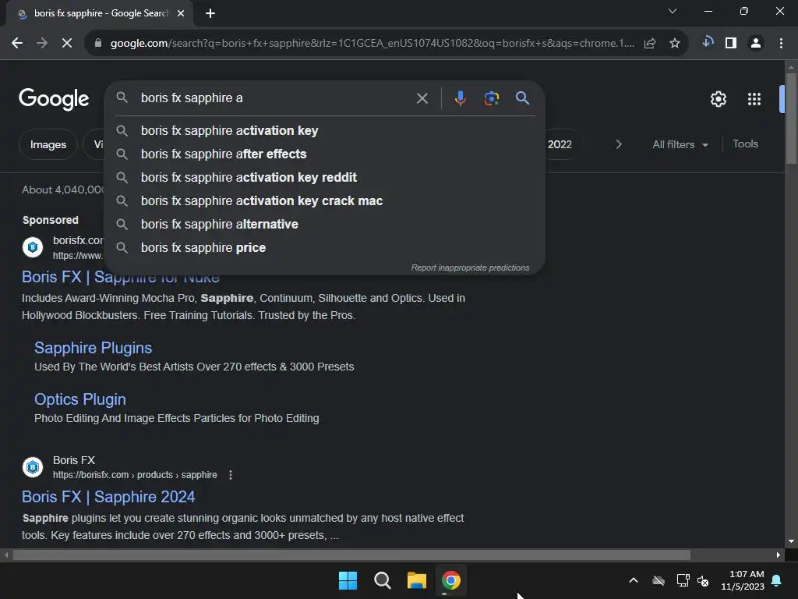The height and width of the screenshot is (599, 798).
Task: Open a new browser tab
Action: tap(210, 13)
